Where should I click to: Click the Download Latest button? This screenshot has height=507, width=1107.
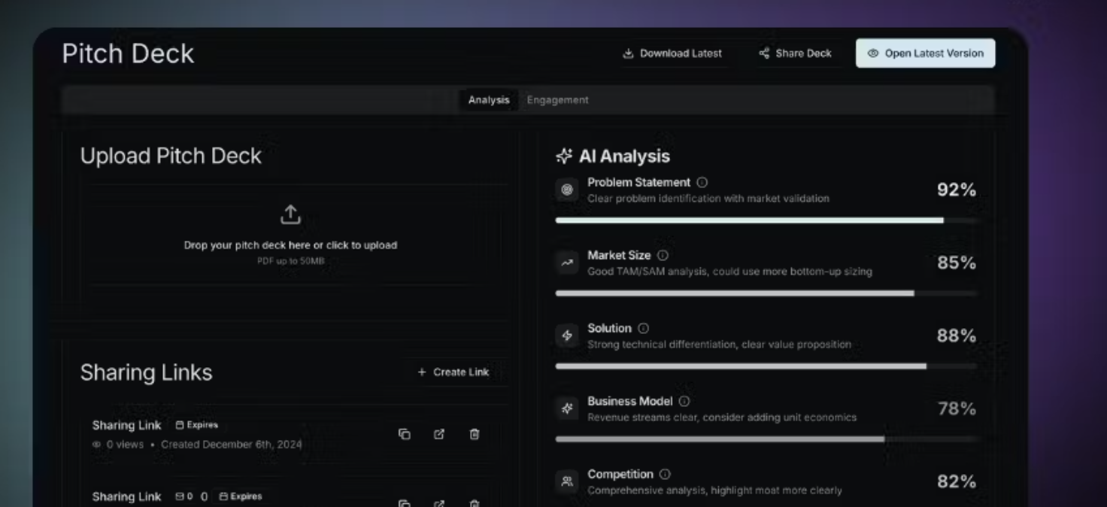[672, 53]
